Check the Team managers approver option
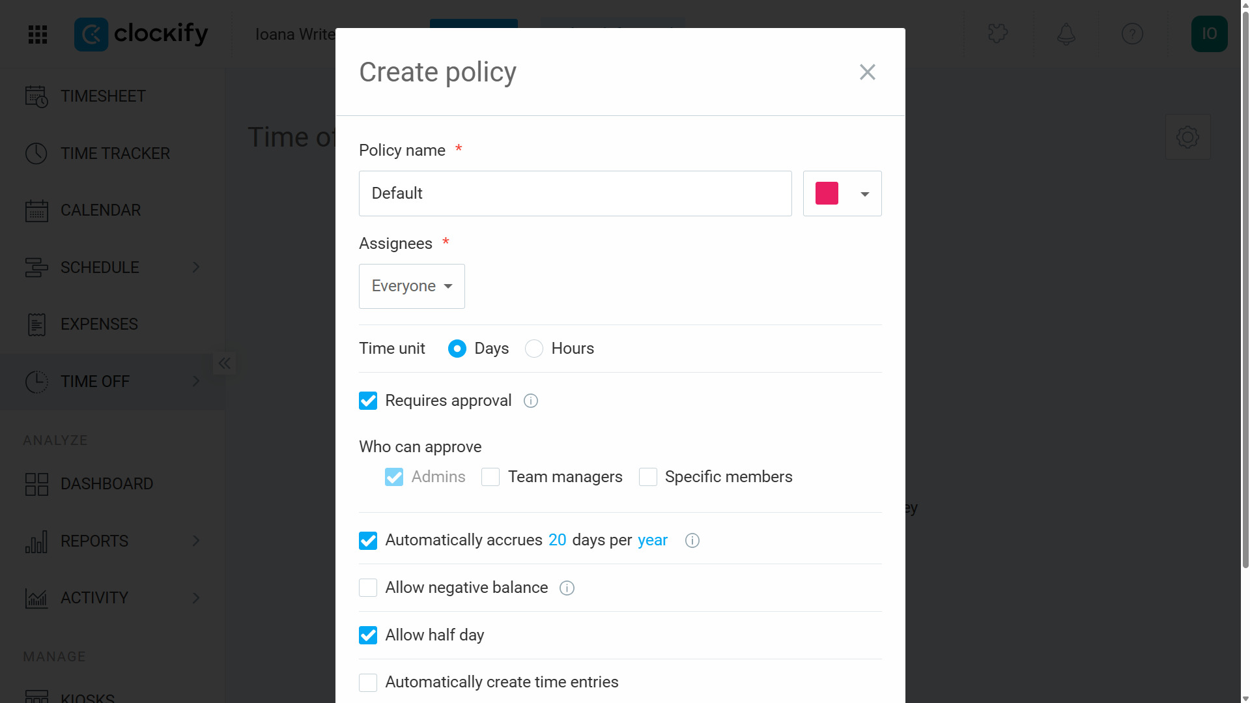Image resolution: width=1250 pixels, height=703 pixels. pyautogui.click(x=490, y=477)
